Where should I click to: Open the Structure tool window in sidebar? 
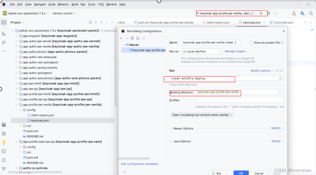4,34
